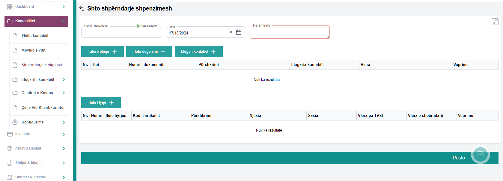
Task: Click the Numri i dokumentit input field
Action: [121, 33]
